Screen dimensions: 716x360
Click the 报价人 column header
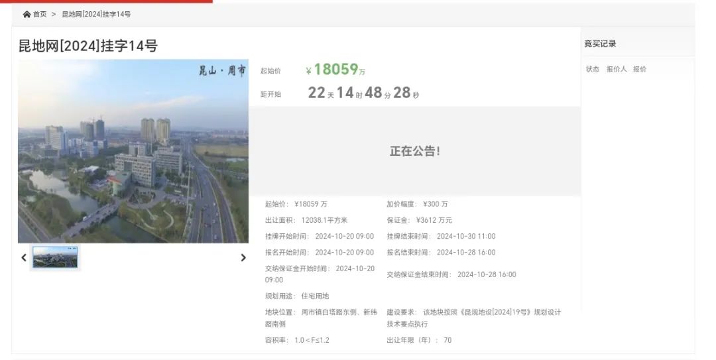coord(616,69)
